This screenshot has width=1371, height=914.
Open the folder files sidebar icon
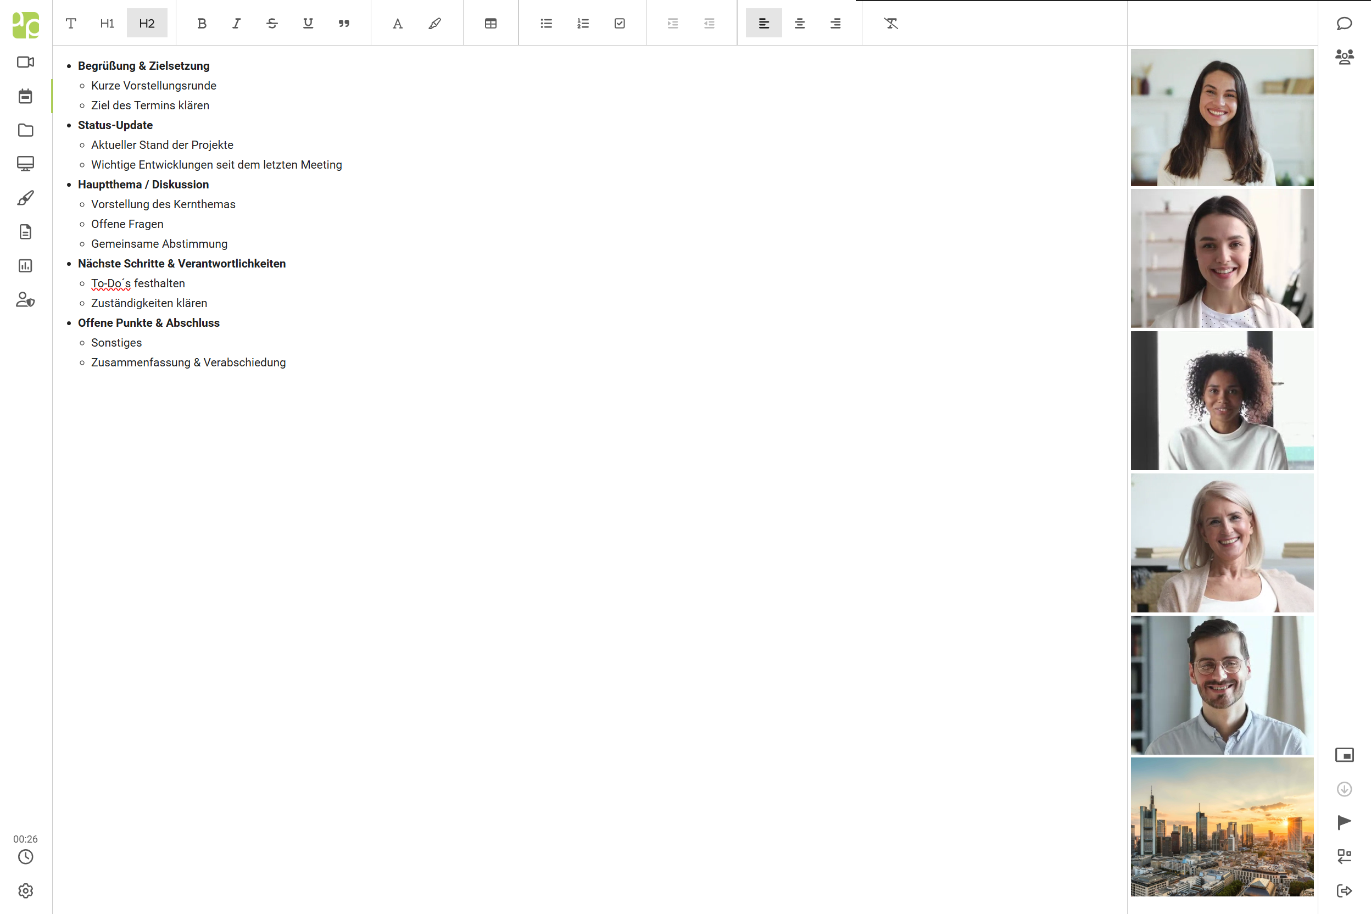pos(26,130)
